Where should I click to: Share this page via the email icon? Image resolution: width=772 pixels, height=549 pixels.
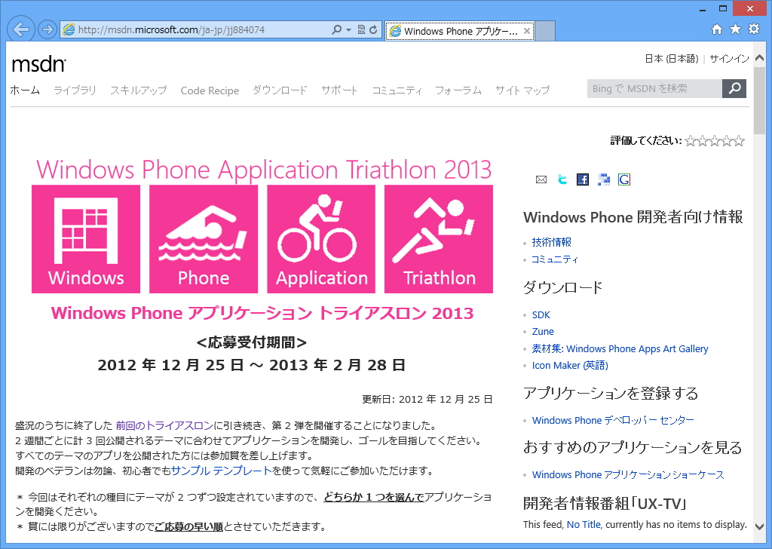click(541, 179)
